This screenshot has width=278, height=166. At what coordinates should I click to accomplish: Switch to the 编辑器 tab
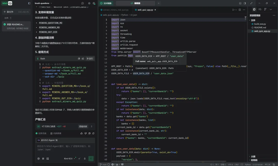(135, 3)
